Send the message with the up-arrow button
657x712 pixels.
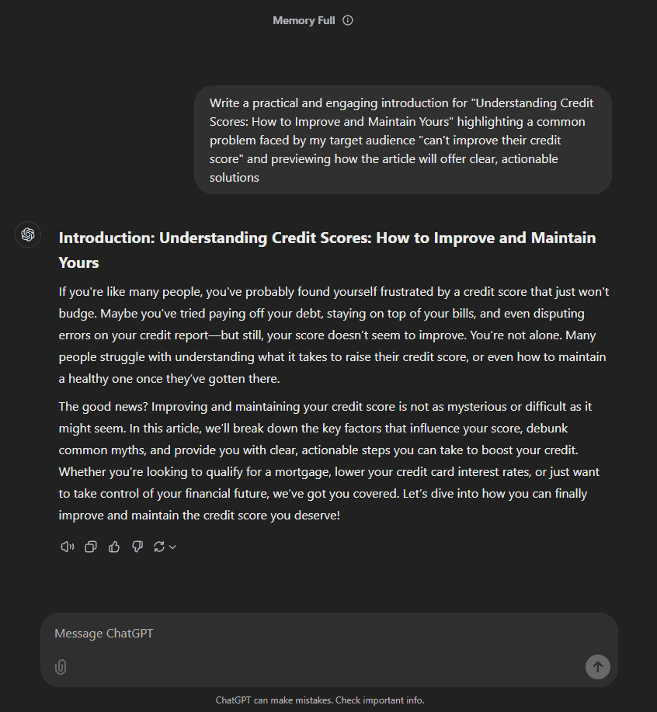point(597,667)
